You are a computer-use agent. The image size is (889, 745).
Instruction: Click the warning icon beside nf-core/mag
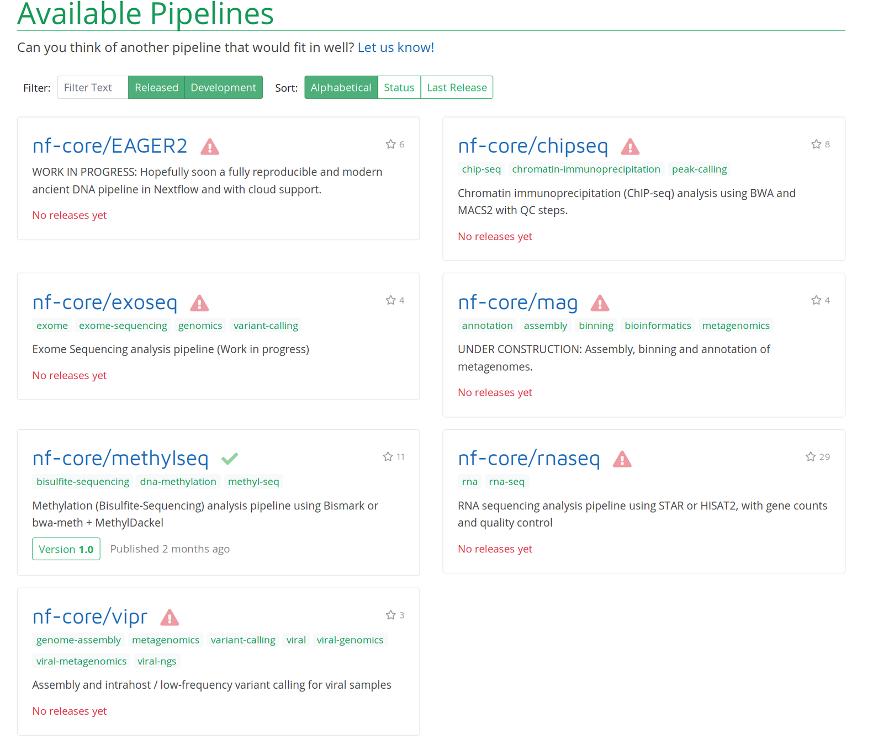pos(600,303)
